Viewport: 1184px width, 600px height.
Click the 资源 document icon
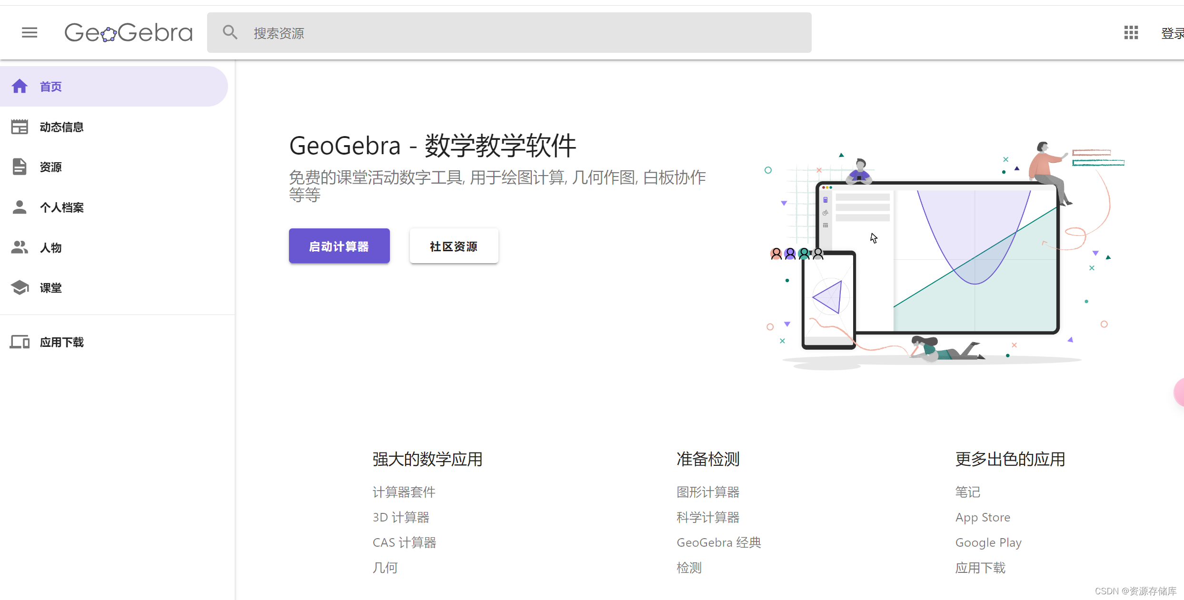click(20, 167)
